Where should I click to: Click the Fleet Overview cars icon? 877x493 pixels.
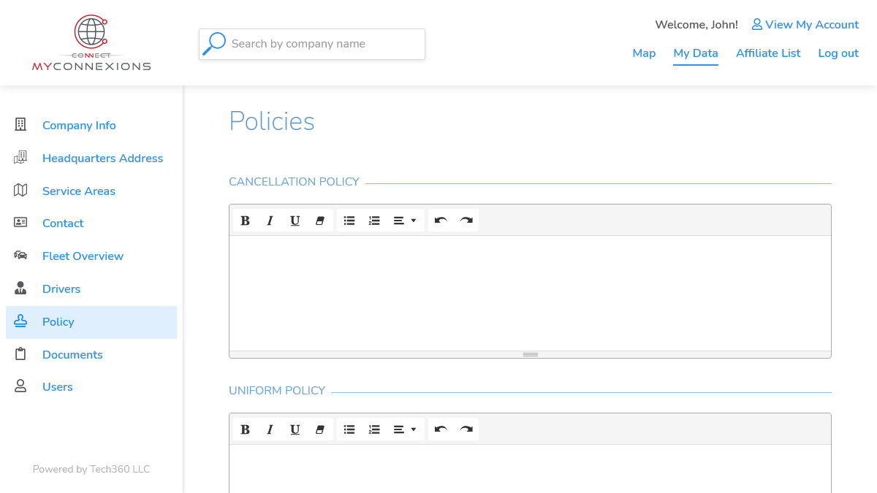(x=20, y=256)
